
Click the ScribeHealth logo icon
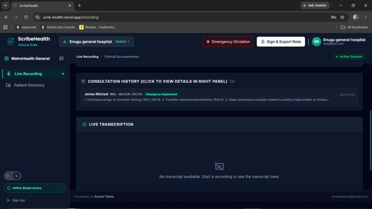11,42
